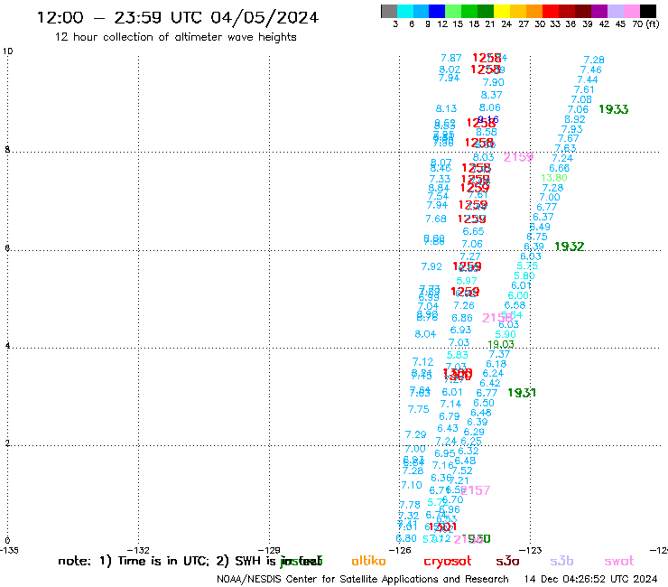Click the -123 longitude axis label
Viewport: 668px width, 587px height.
531,550
